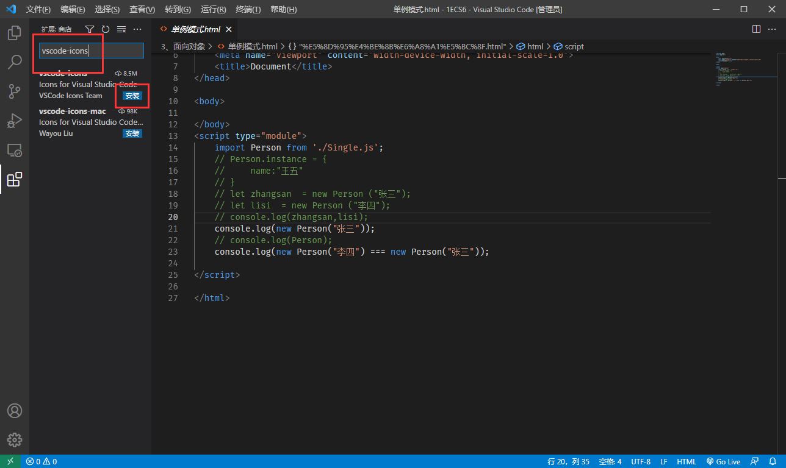Click the editor vertical scrollbar
Image resolution: width=786 pixels, height=468 pixels.
782,253
